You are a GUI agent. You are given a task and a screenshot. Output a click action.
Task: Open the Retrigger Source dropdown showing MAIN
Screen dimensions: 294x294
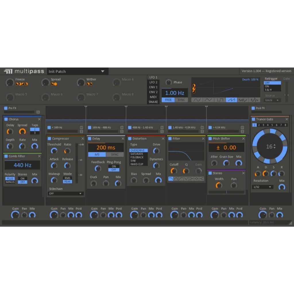click(272, 100)
